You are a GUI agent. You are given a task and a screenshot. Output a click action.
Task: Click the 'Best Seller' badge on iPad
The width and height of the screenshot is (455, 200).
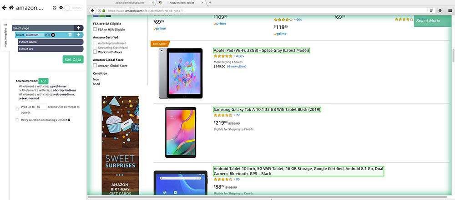coord(160,44)
